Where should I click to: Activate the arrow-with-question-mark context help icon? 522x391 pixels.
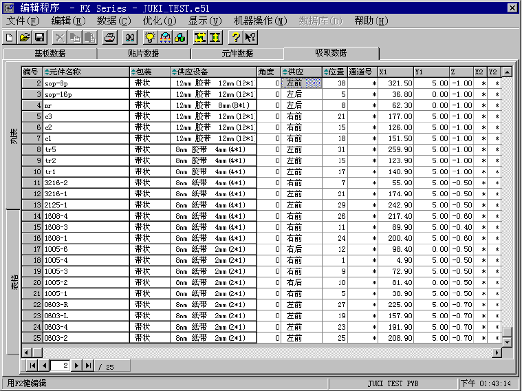click(250, 36)
